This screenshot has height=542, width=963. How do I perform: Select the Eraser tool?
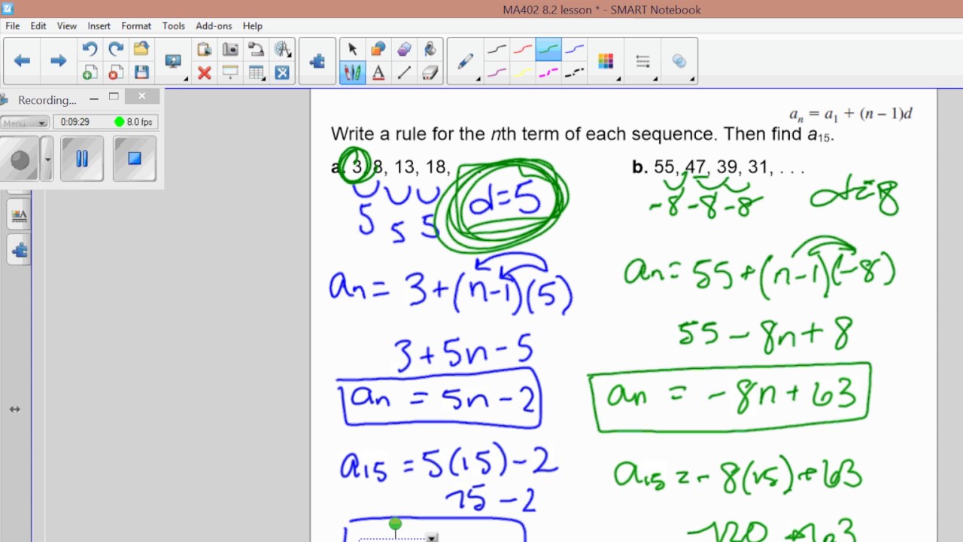[430, 73]
